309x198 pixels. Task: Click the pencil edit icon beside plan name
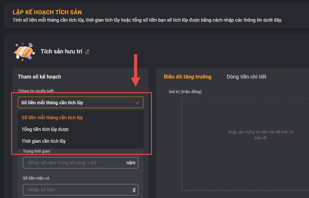[87, 51]
